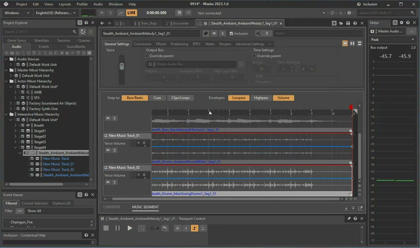Click the object color palette icon
Screen dimensions: 420x248
206,34
